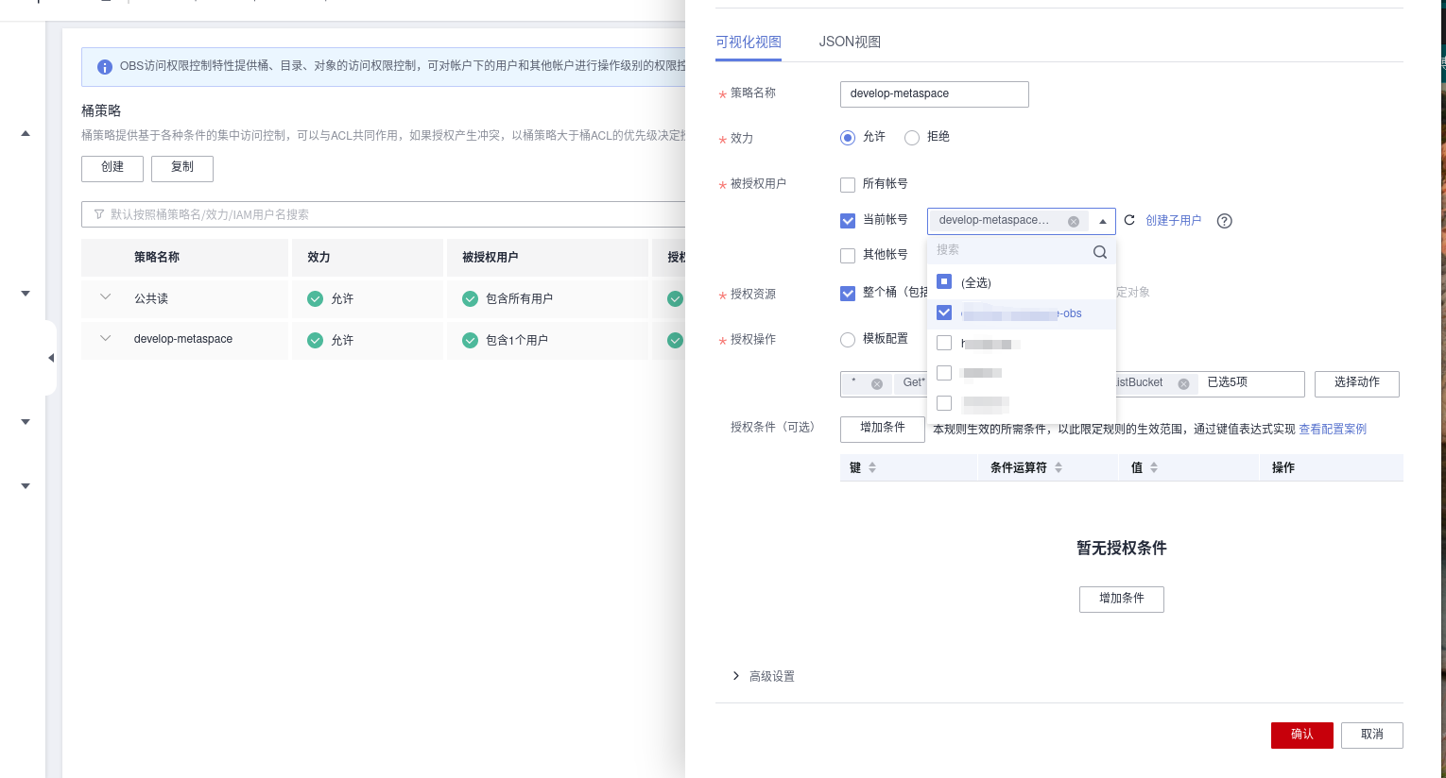Remove the ListBucket action tag
The image size is (1446, 778).
pyautogui.click(x=1183, y=384)
